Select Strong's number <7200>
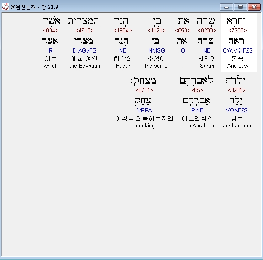Image resolution: width=263 pixels, height=260 pixels. 237,30
